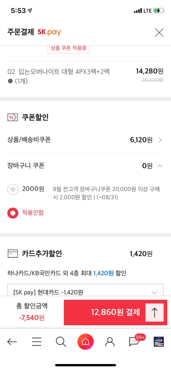The height and width of the screenshot is (370, 171).
Task: Open 상품/배송비쿠폰 details chevron
Action: (160, 140)
